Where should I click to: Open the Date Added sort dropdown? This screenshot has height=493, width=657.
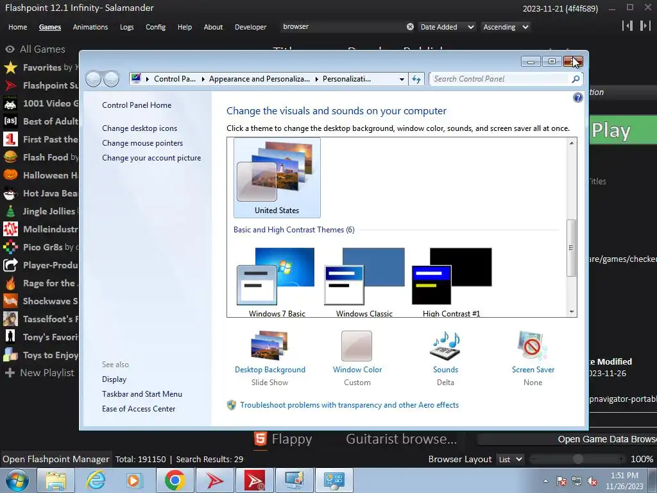point(447,27)
